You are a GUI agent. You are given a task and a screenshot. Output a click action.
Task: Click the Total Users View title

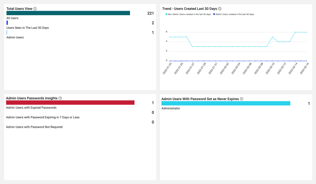19,9
